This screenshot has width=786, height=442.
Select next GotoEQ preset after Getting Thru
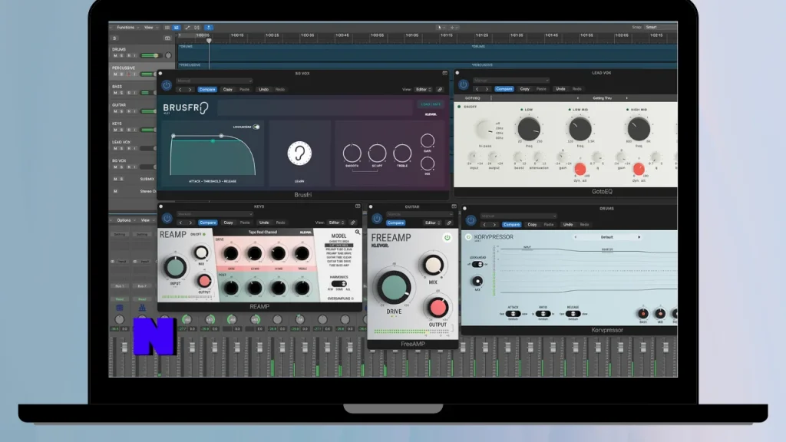(626, 98)
